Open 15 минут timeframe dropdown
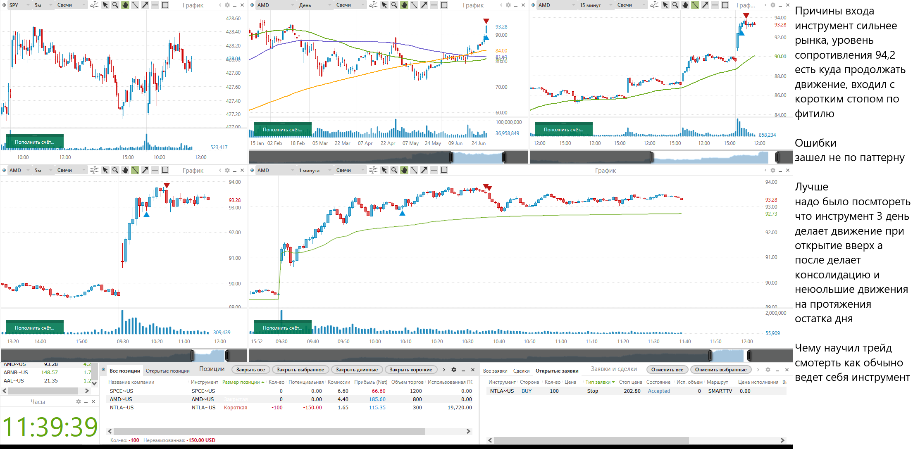 pos(596,5)
